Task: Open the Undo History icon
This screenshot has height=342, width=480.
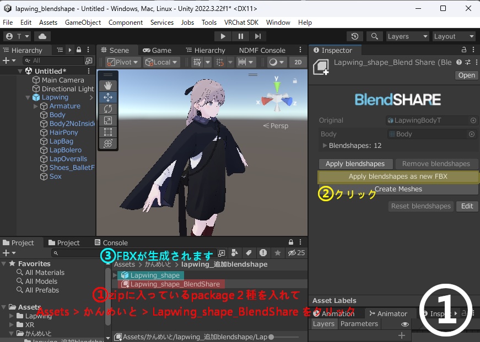Action: 355,36
